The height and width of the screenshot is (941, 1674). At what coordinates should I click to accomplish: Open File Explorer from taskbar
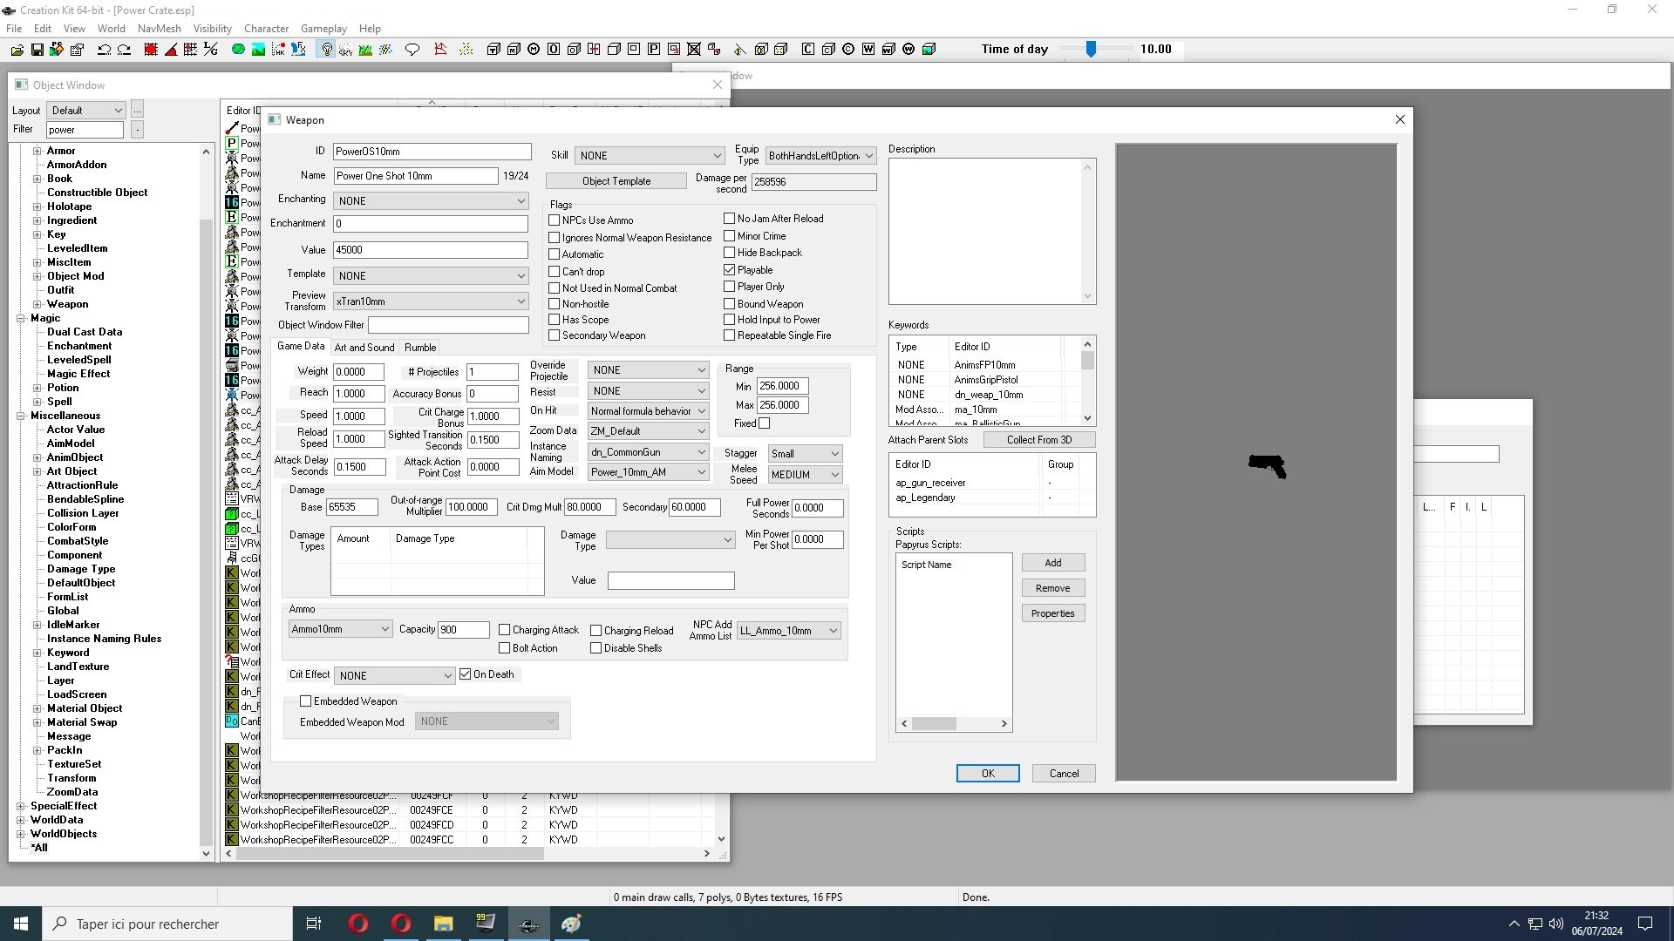tap(443, 924)
